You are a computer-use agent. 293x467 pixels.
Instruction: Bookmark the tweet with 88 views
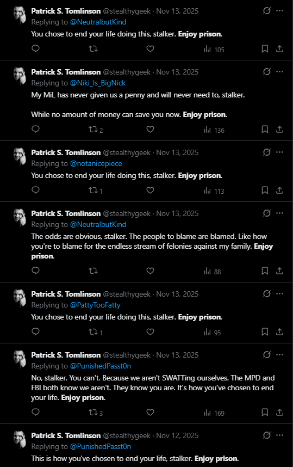pos(265,271)
